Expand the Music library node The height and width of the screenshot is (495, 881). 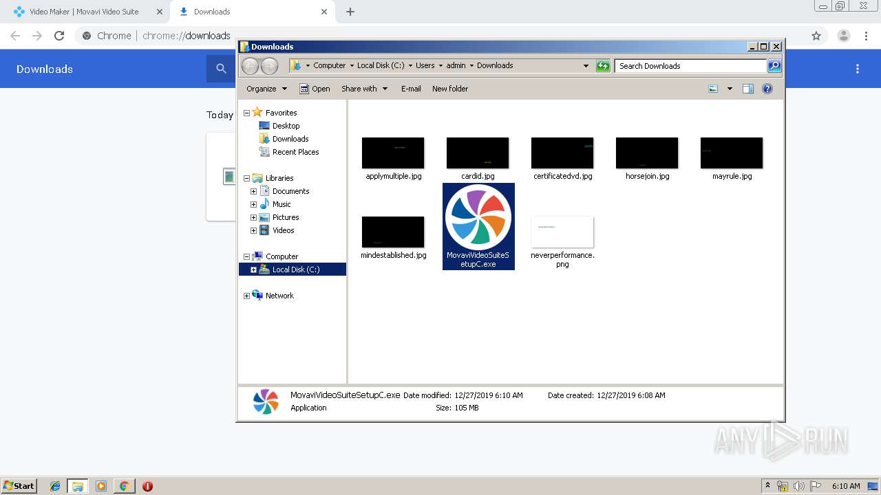(253, 204)
